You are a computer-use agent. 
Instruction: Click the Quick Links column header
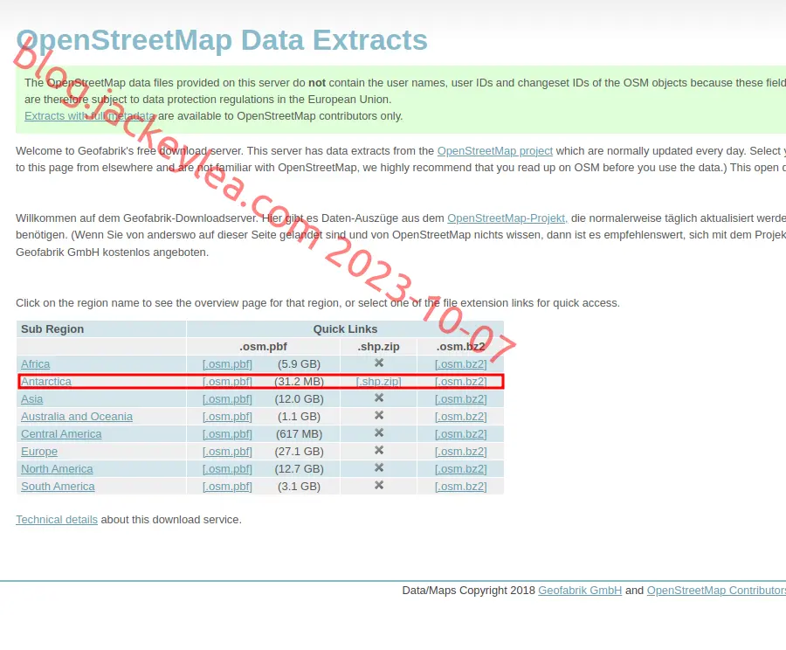tap(345, 329)
